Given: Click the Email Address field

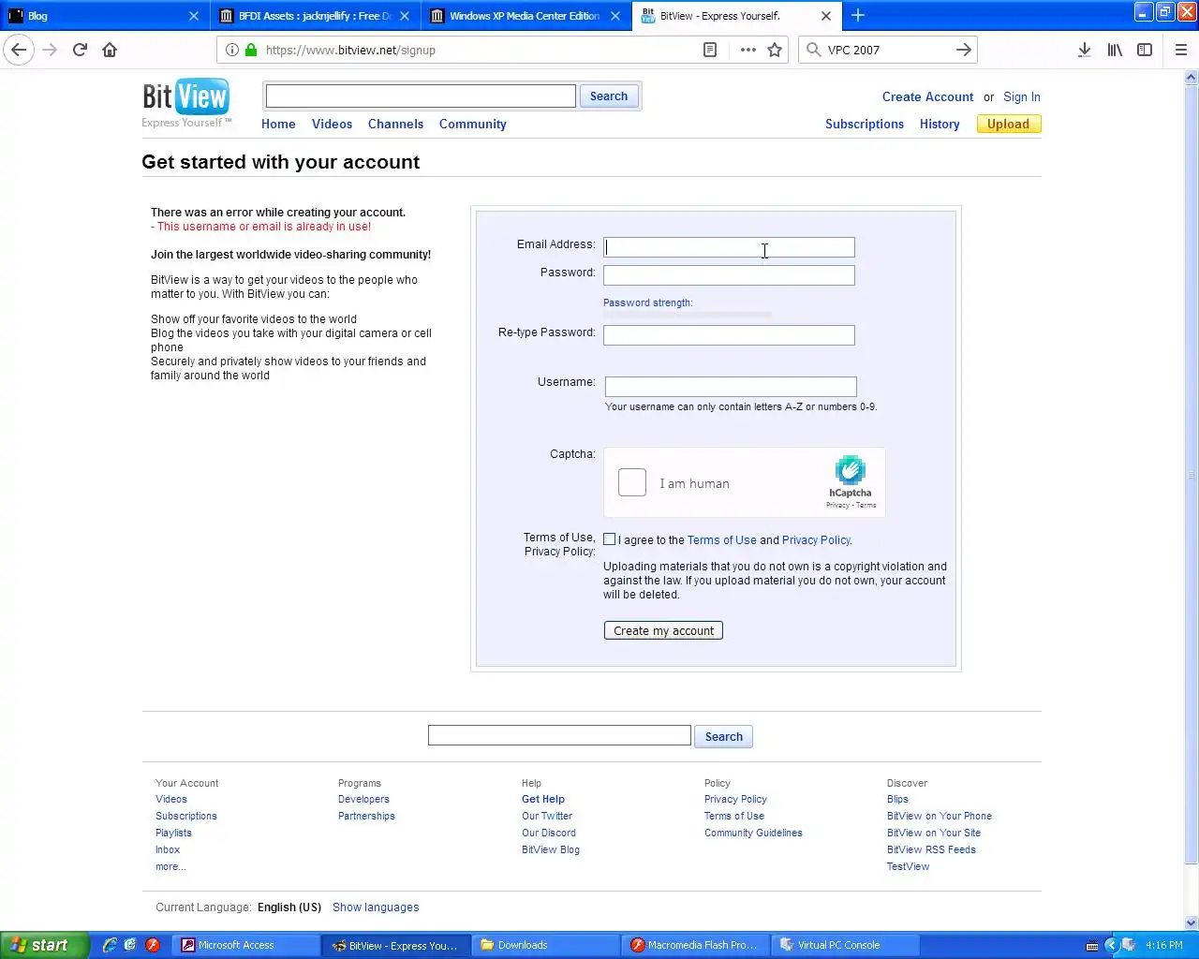Looking at the screenshot, I should [729, 247].
